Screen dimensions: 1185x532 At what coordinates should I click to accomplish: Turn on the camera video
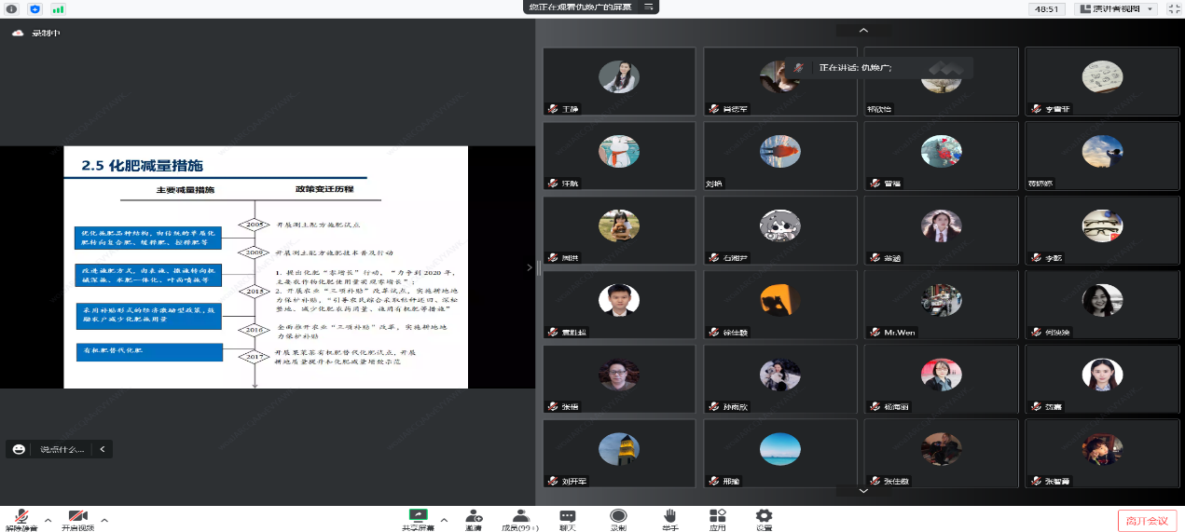pyautogui.click(x=77, y=517)
